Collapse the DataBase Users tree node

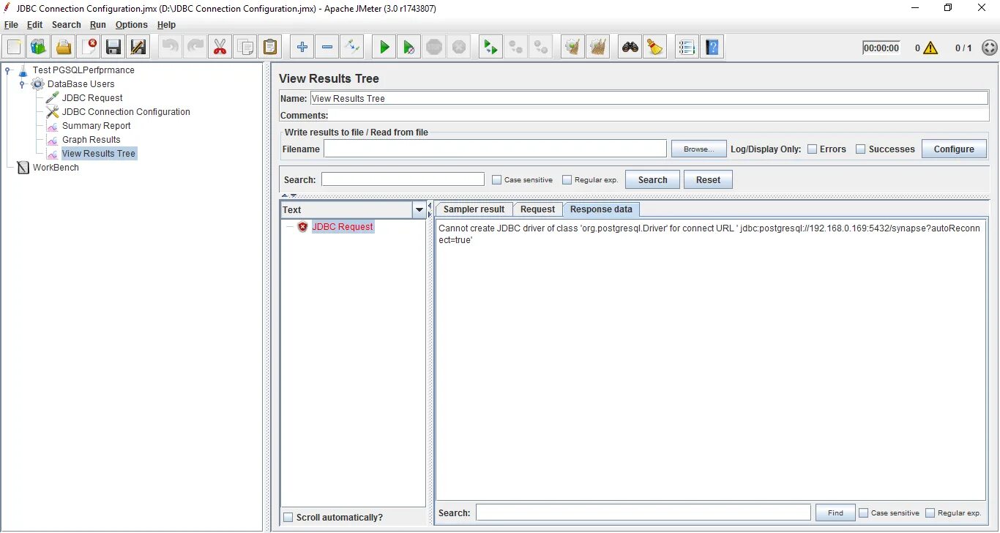coord(22,84)
